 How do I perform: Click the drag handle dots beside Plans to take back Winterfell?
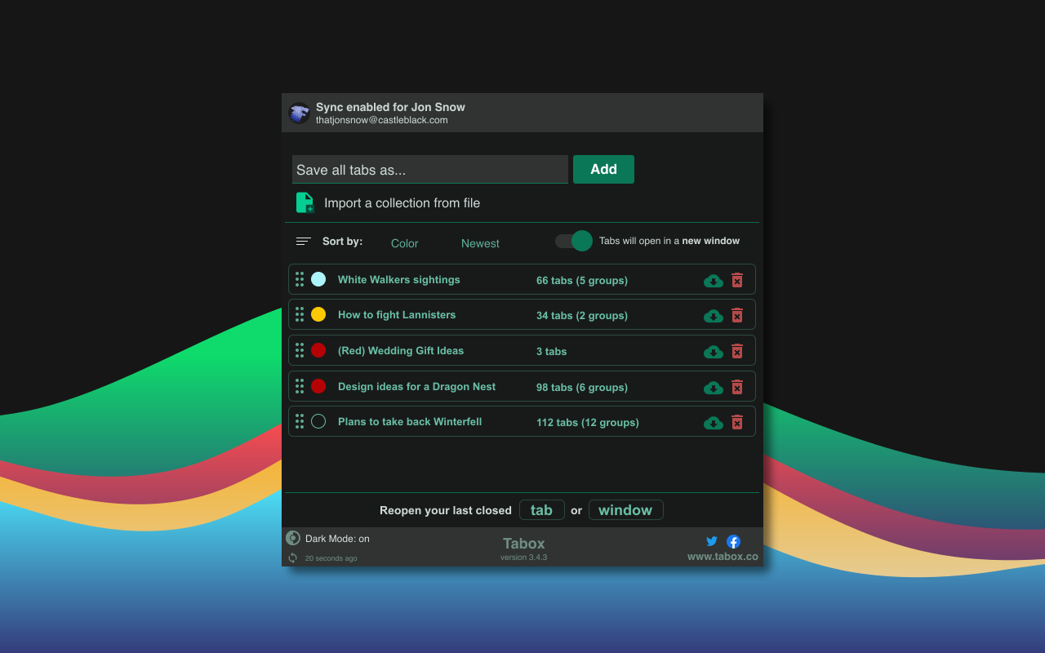pos(300,421)
